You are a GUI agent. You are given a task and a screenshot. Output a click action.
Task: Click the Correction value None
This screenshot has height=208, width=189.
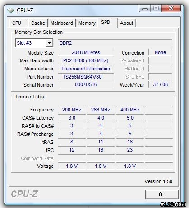160,52
